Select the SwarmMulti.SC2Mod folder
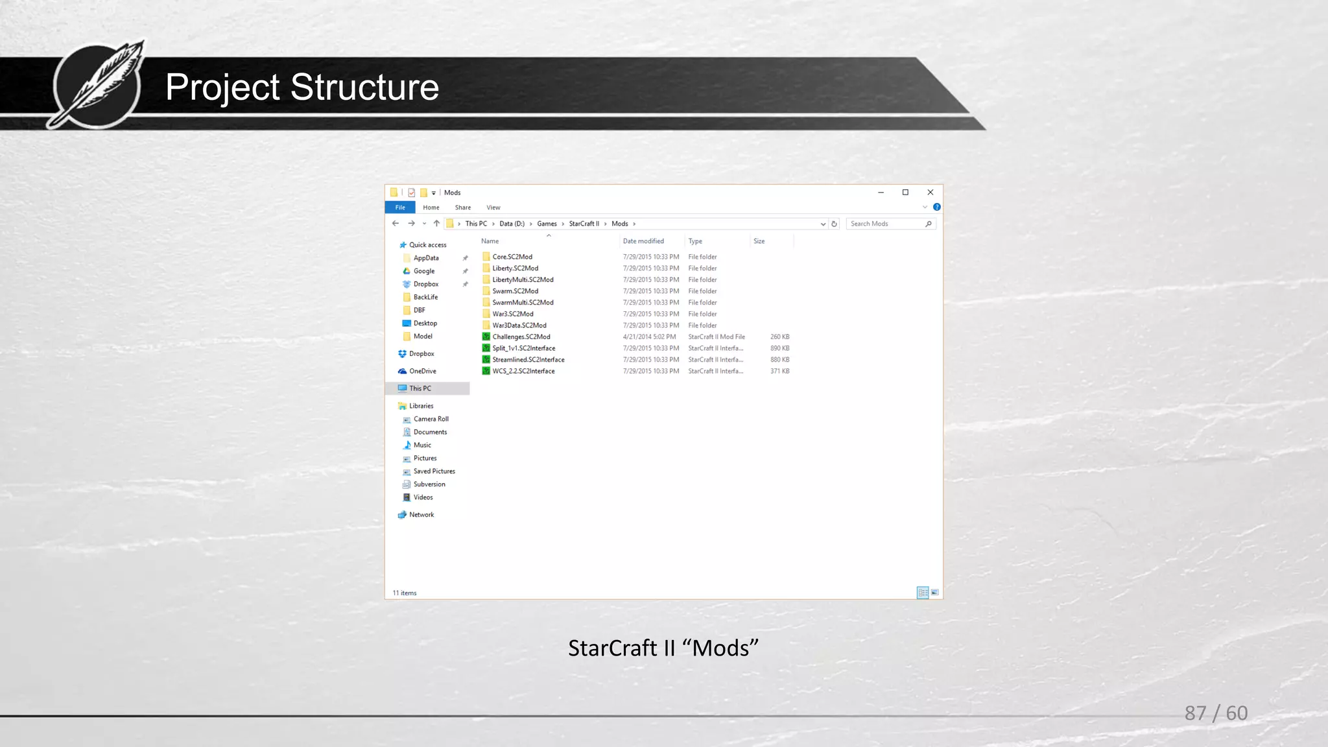 point(523,303)
